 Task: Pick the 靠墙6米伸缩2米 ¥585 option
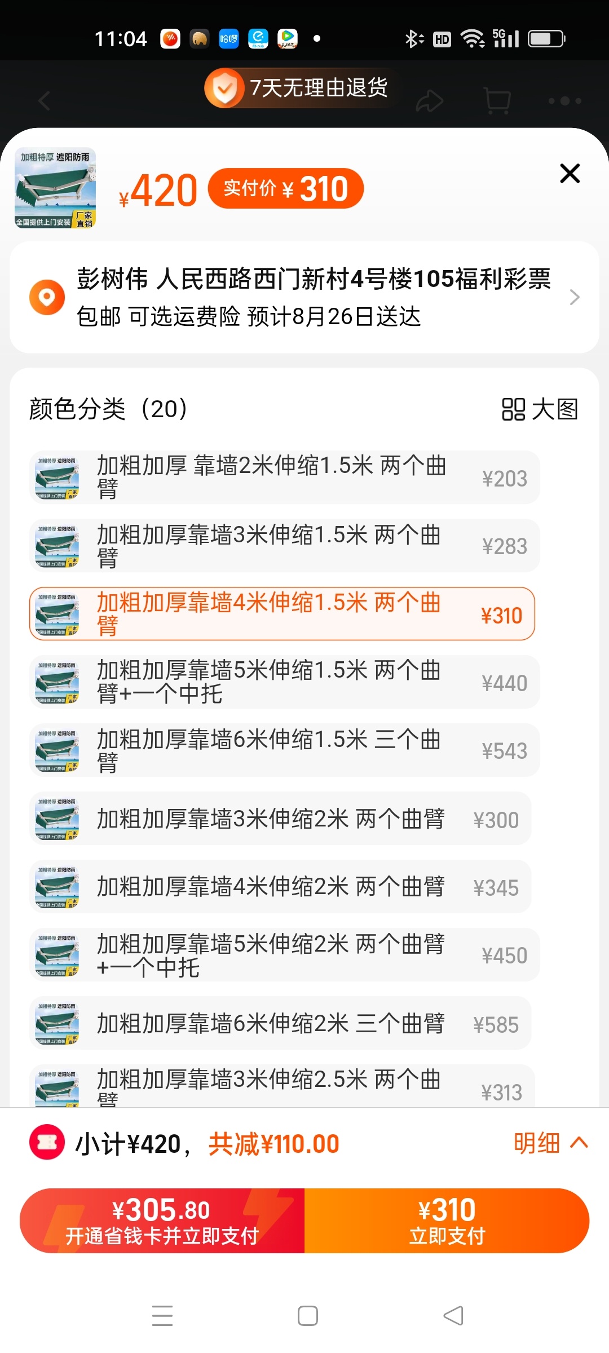click(x=280, y=1023)
